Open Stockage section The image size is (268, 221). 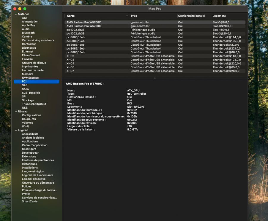(x=28, y=100)
